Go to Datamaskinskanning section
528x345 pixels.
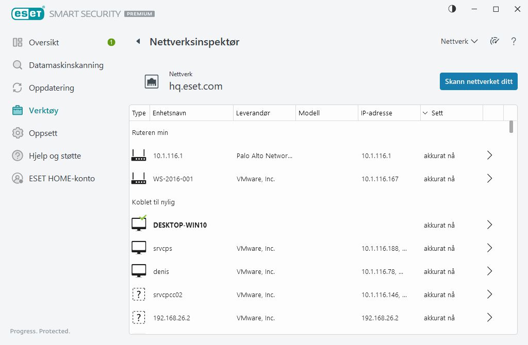(66, 65)
